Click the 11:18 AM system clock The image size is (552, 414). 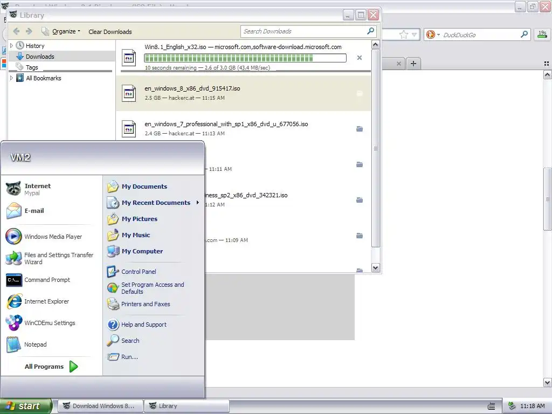point(532,406)
